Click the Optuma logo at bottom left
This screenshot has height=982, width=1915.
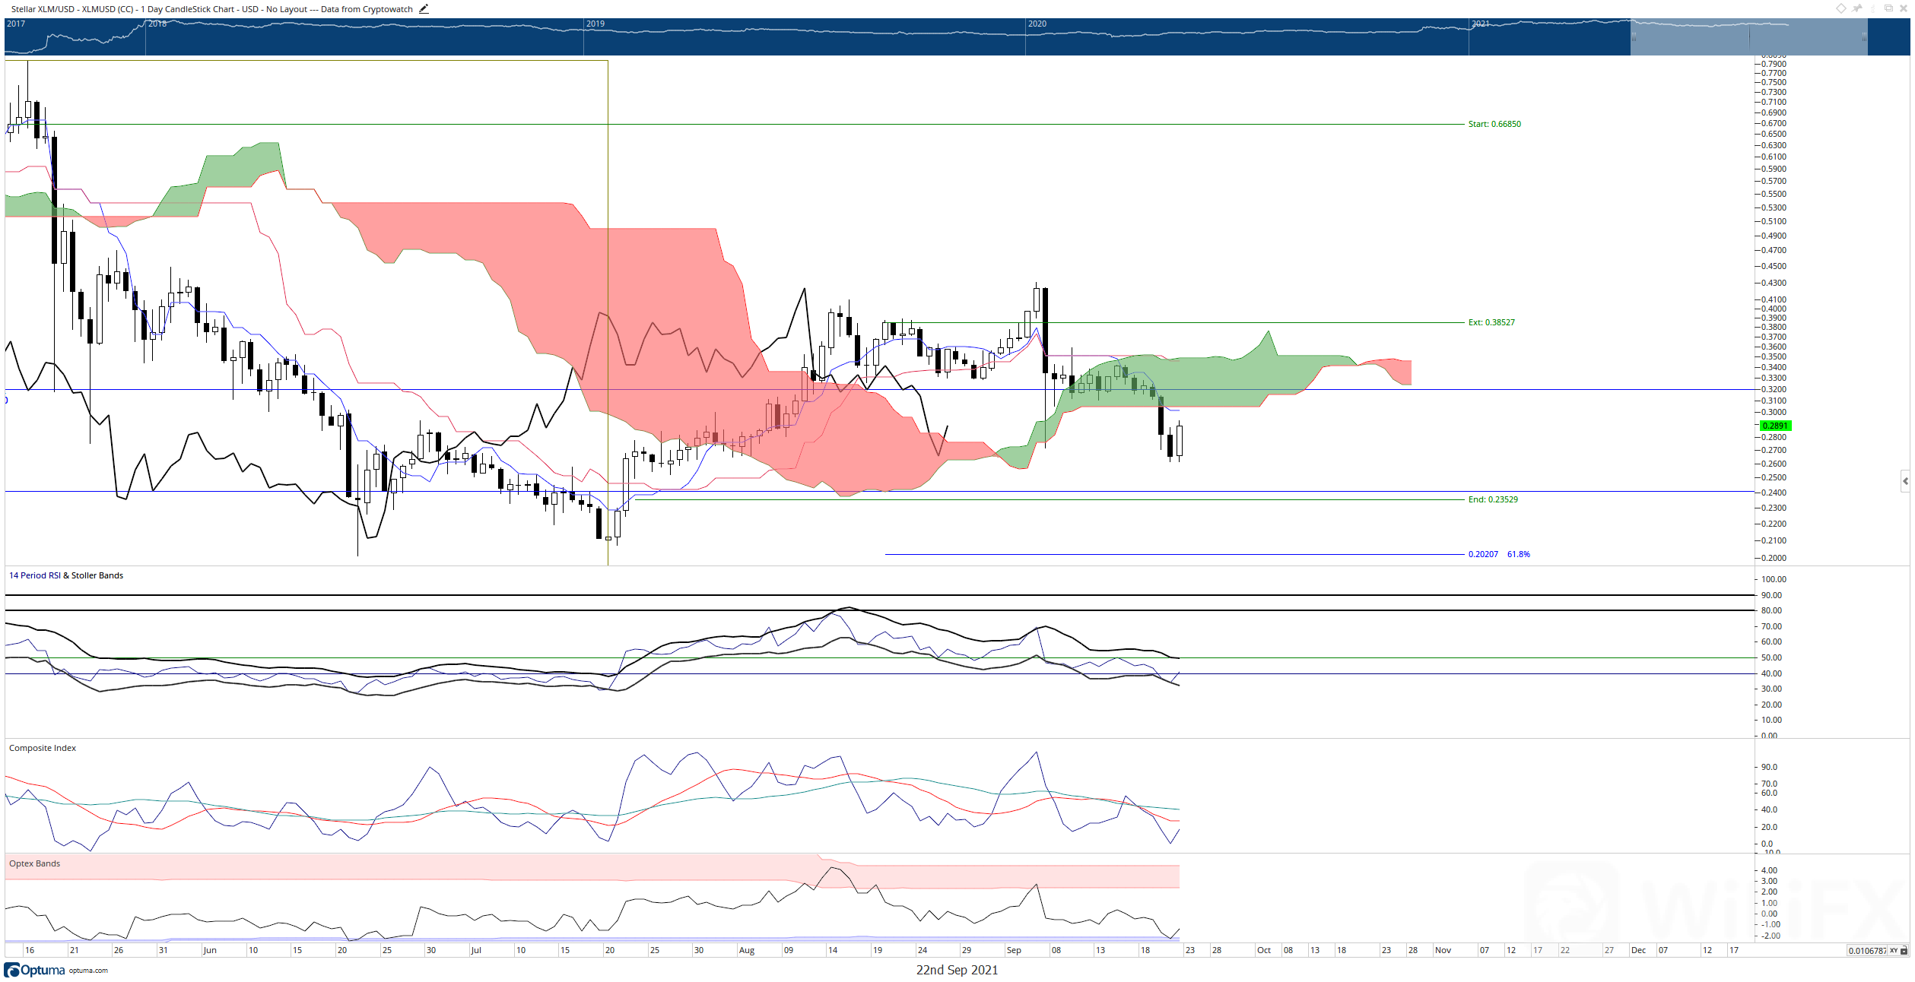click(34, 970)
